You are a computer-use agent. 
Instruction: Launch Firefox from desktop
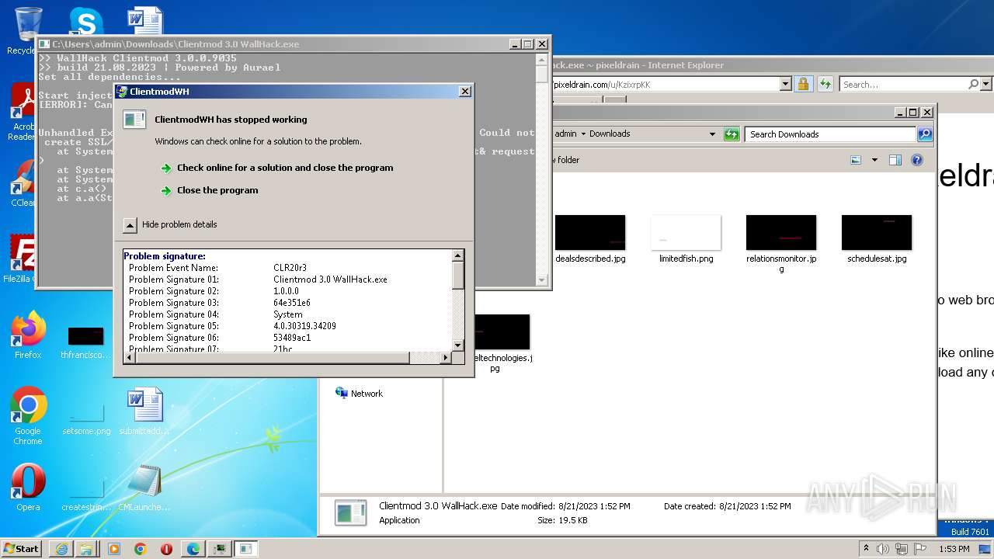pos(28,335)
